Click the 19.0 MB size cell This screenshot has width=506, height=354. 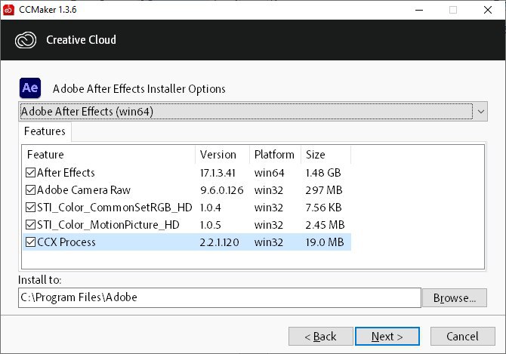click(325, 242)
